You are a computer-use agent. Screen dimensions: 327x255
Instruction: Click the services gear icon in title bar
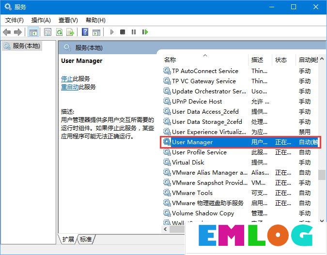point(8,7)
